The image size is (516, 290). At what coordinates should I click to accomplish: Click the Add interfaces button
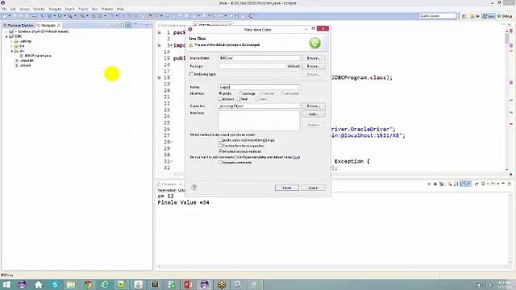[x=314, y=114]
